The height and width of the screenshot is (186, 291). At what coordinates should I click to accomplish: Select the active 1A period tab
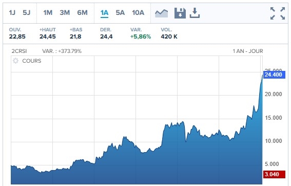point(104,13)
